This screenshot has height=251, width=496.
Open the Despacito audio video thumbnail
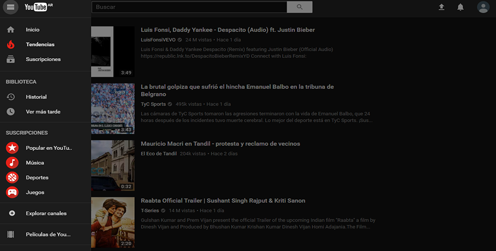[x=113, y=52]
